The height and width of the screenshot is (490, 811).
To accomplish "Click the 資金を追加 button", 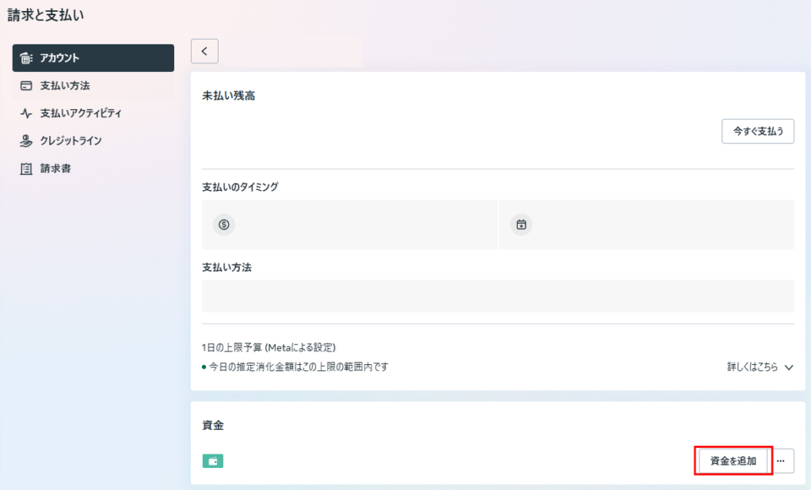I will click(x=733, y=461).
